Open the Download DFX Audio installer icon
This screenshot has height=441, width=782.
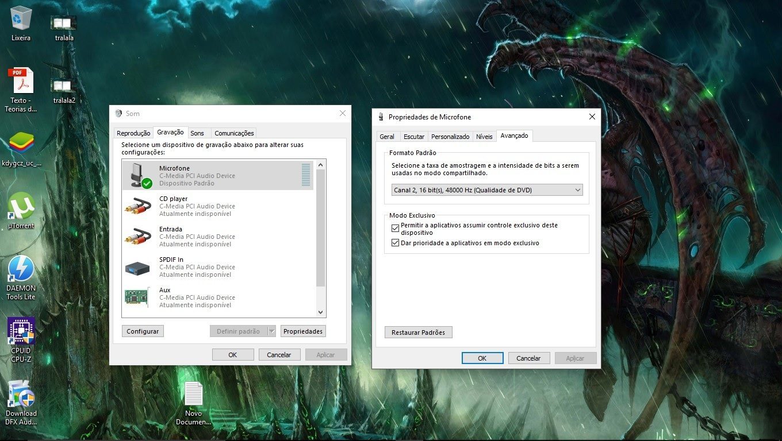click(21, 403)
